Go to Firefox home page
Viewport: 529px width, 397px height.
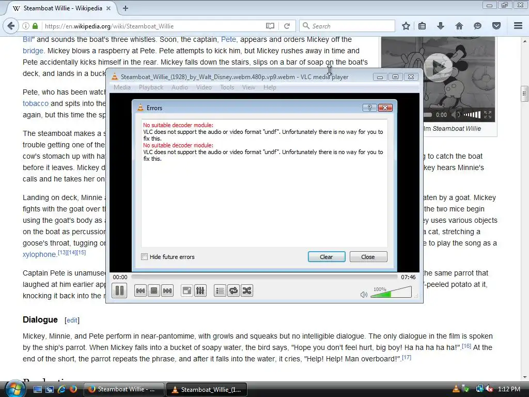tap(459, 26)
